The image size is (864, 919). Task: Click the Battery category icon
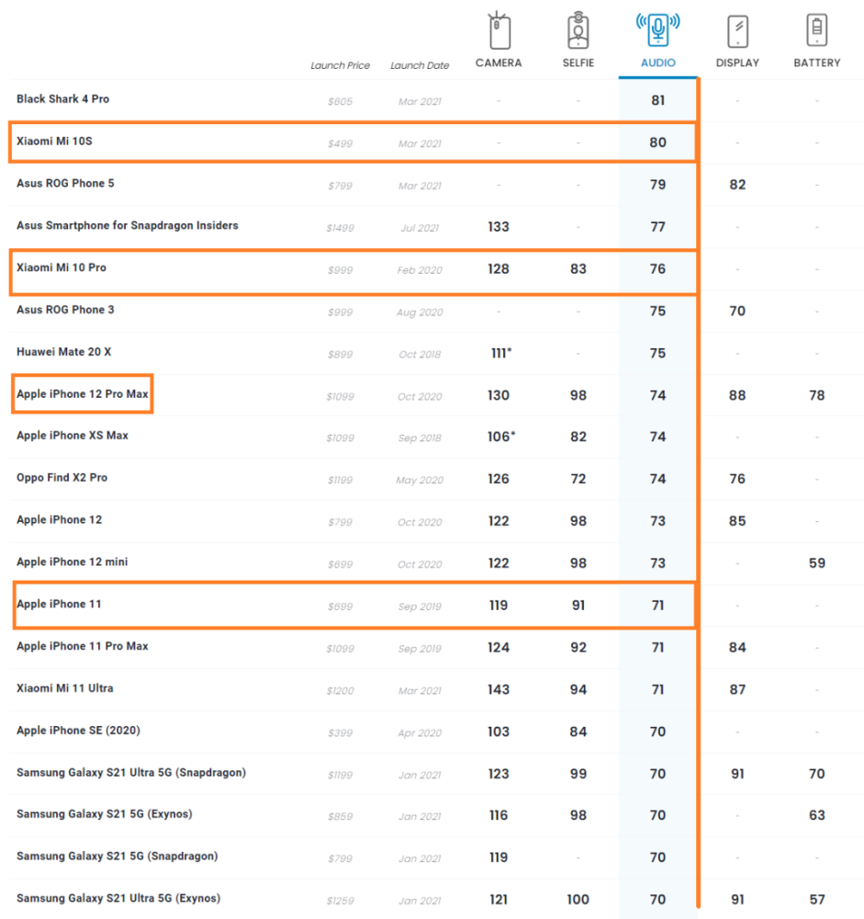click(x=816, y=30)
